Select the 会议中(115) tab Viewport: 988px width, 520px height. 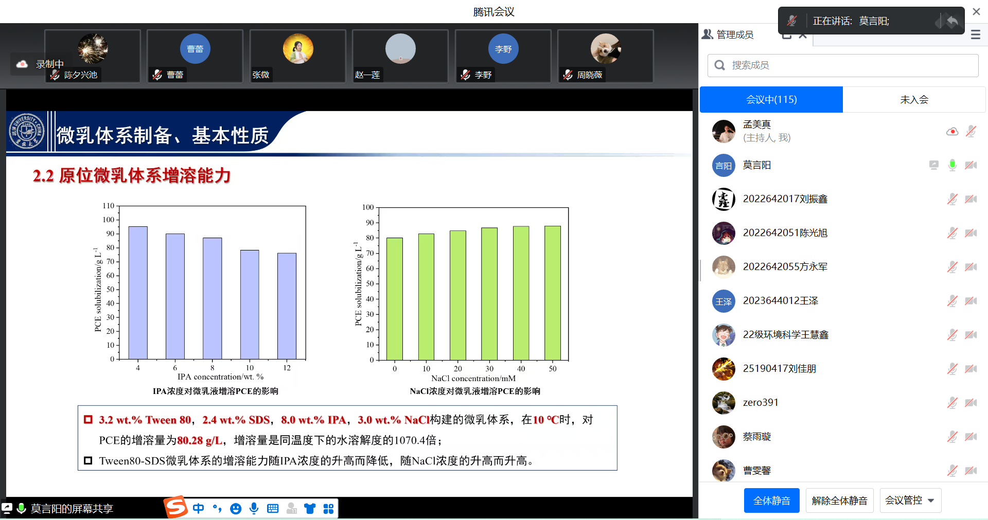771,100
